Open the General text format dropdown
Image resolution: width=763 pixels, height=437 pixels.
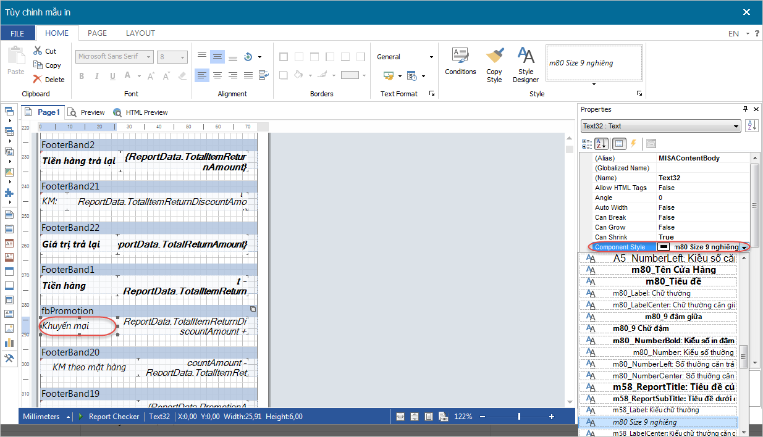point(432,57)
